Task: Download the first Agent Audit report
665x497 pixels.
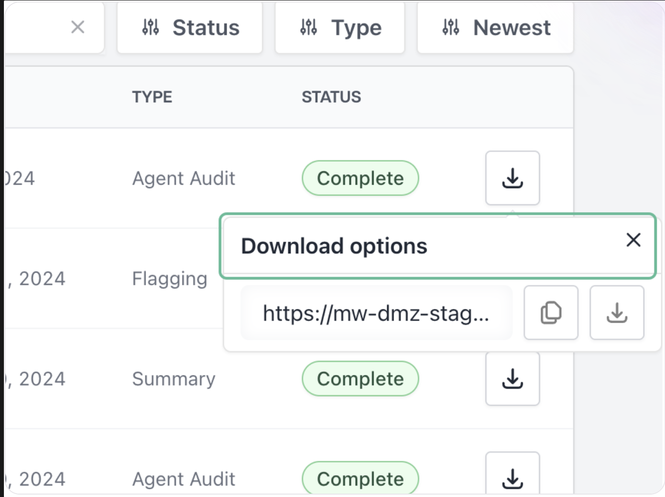Action: pyautogui.click(x=513, y=178)
